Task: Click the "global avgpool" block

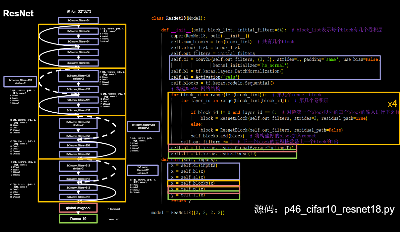Action: (x=78, y=208)
